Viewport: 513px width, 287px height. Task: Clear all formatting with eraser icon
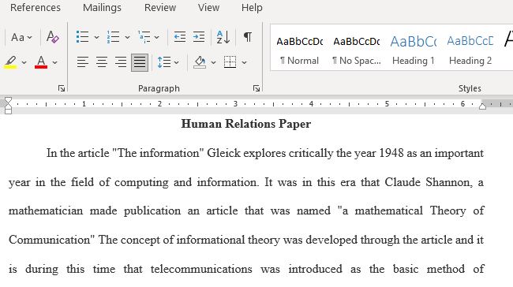coord(53,37)
